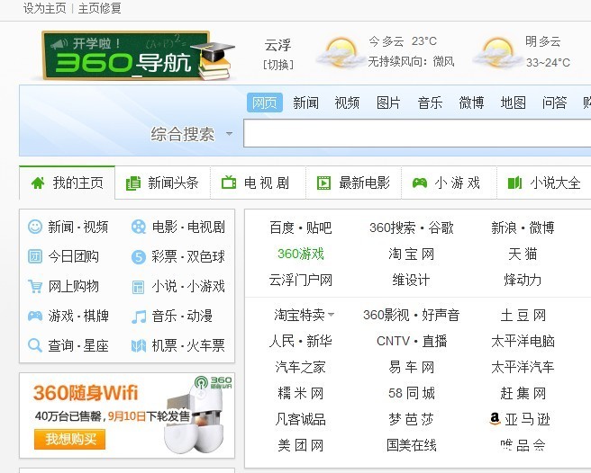
Task: Select the 微博 search tab
Action: tap(471, 103)
